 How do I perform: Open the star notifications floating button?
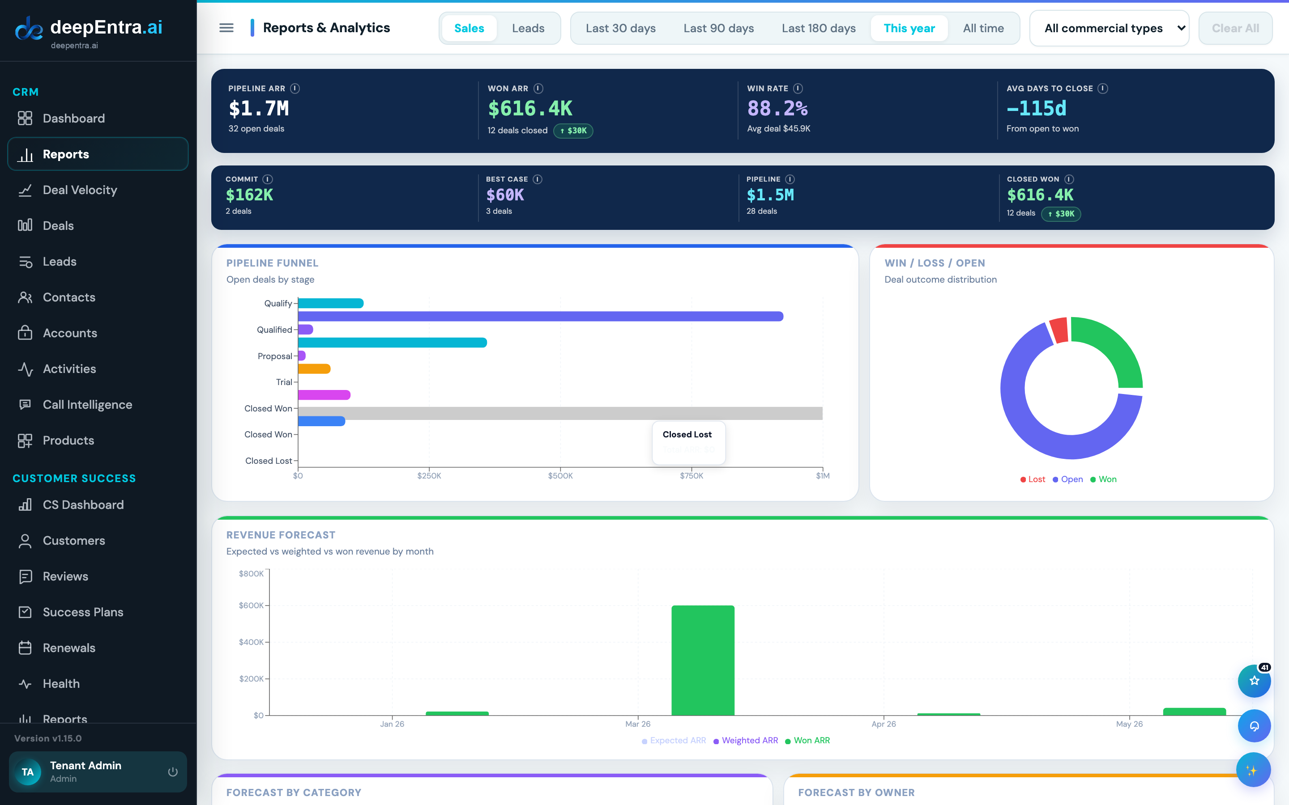(1254, 681)
